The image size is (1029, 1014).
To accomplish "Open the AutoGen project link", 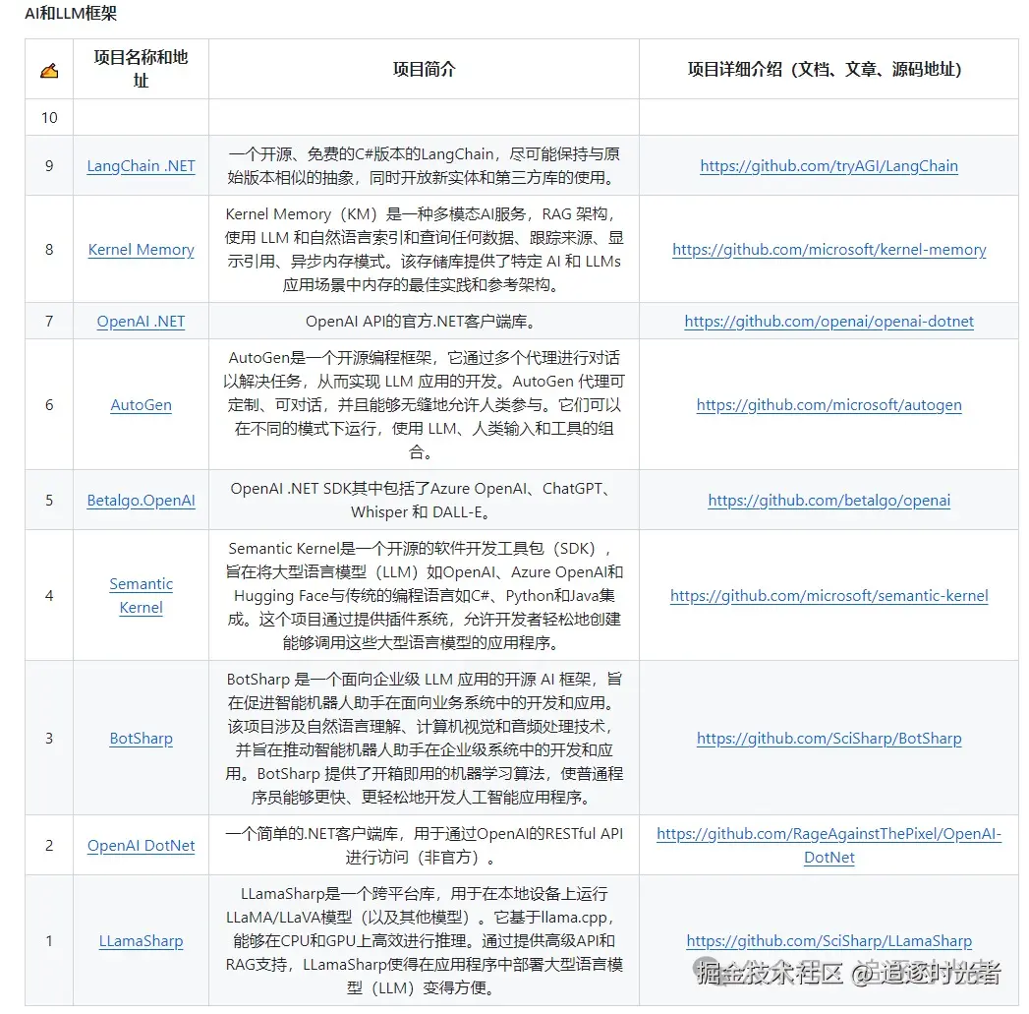I will (142, 404).
